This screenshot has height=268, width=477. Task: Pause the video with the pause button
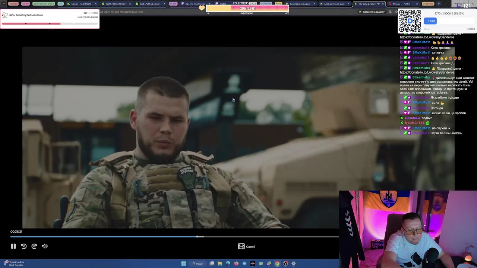tap(13, 246)
